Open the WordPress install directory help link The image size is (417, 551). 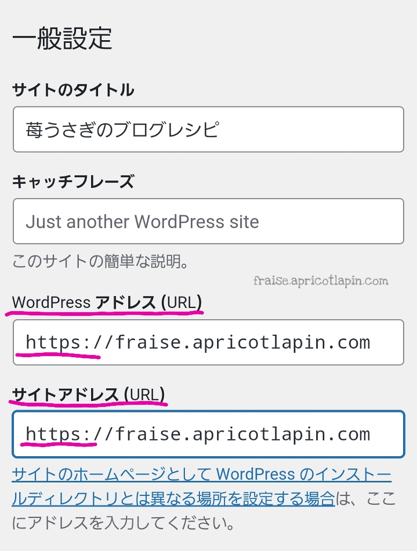click(202, 486)
